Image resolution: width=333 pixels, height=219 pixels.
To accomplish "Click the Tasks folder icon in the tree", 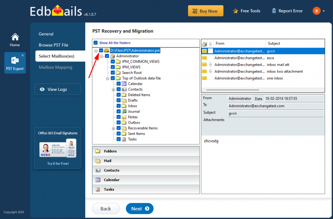I will (x=124, y=139).
